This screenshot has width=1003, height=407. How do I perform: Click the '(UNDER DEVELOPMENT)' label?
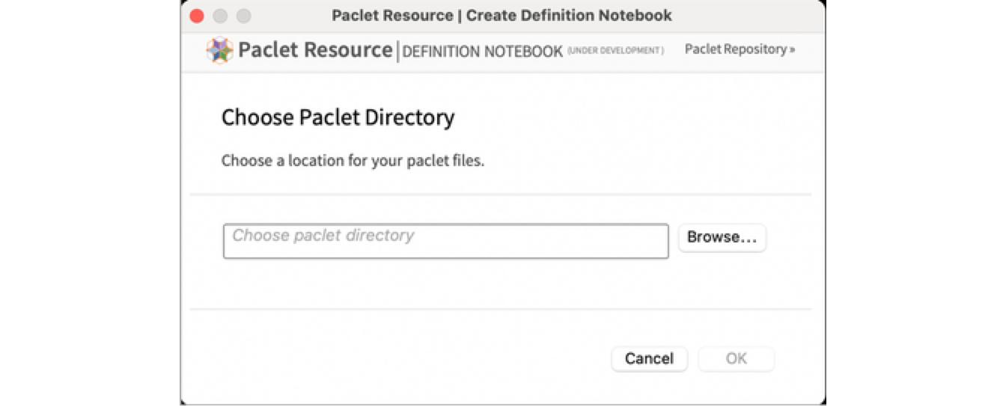615,51
